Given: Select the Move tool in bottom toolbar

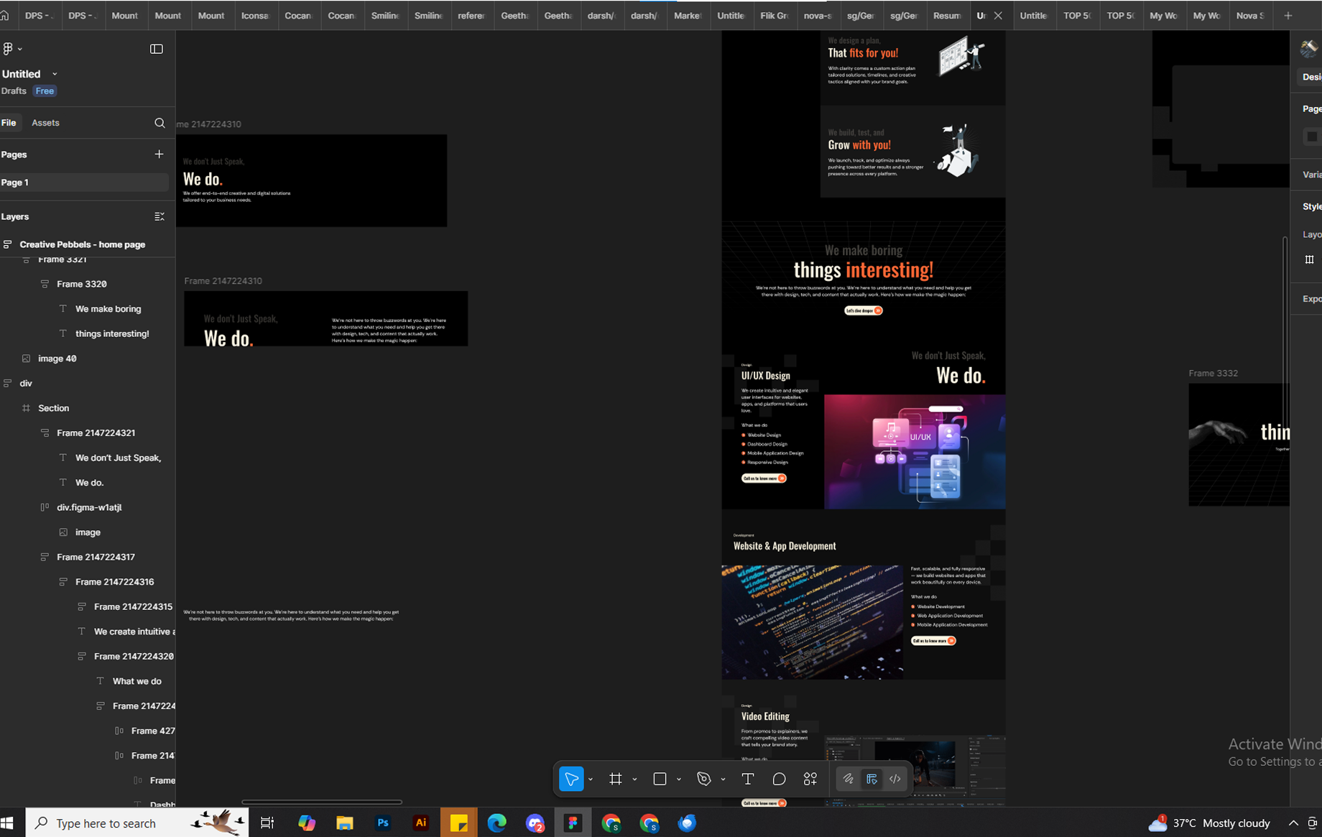Looking at the screenshot, I should [571, 779].
